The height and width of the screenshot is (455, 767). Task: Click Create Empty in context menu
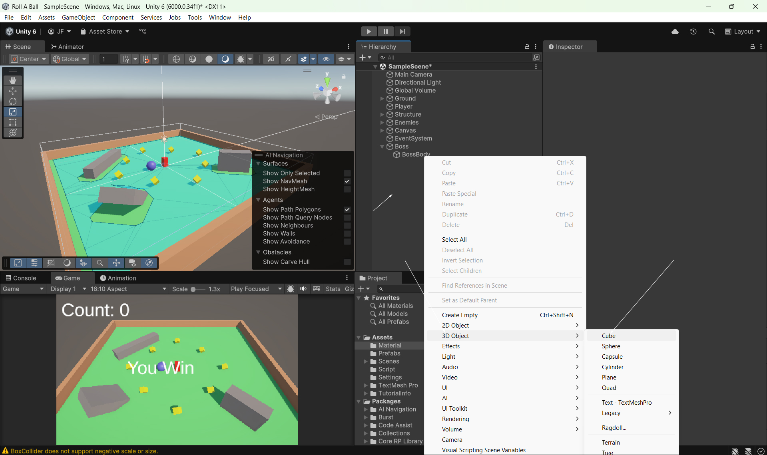pyautogui.click(x=460, y=315)
